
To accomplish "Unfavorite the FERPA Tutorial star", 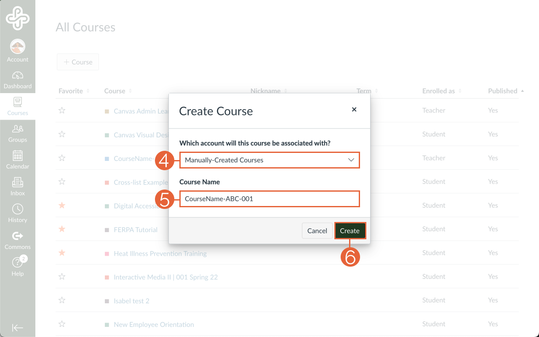I will click(x=62, y=229).
